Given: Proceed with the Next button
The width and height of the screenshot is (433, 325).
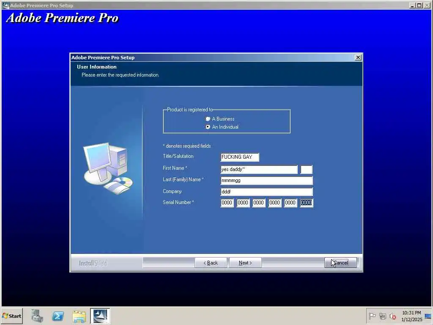Looking at the screenshot, I should point(245,263).
